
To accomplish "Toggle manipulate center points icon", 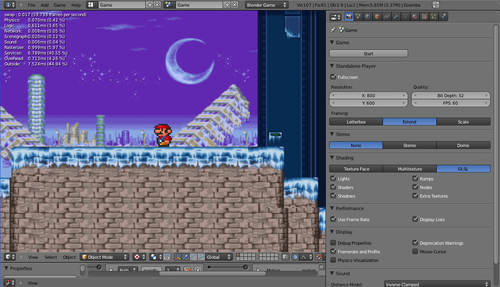I will 167,257.
